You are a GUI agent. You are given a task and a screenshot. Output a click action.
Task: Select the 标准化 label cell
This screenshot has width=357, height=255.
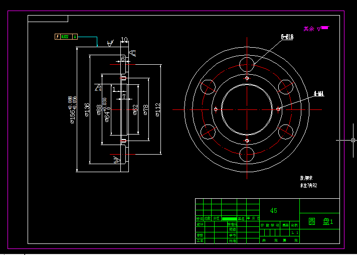pos(232,224)
